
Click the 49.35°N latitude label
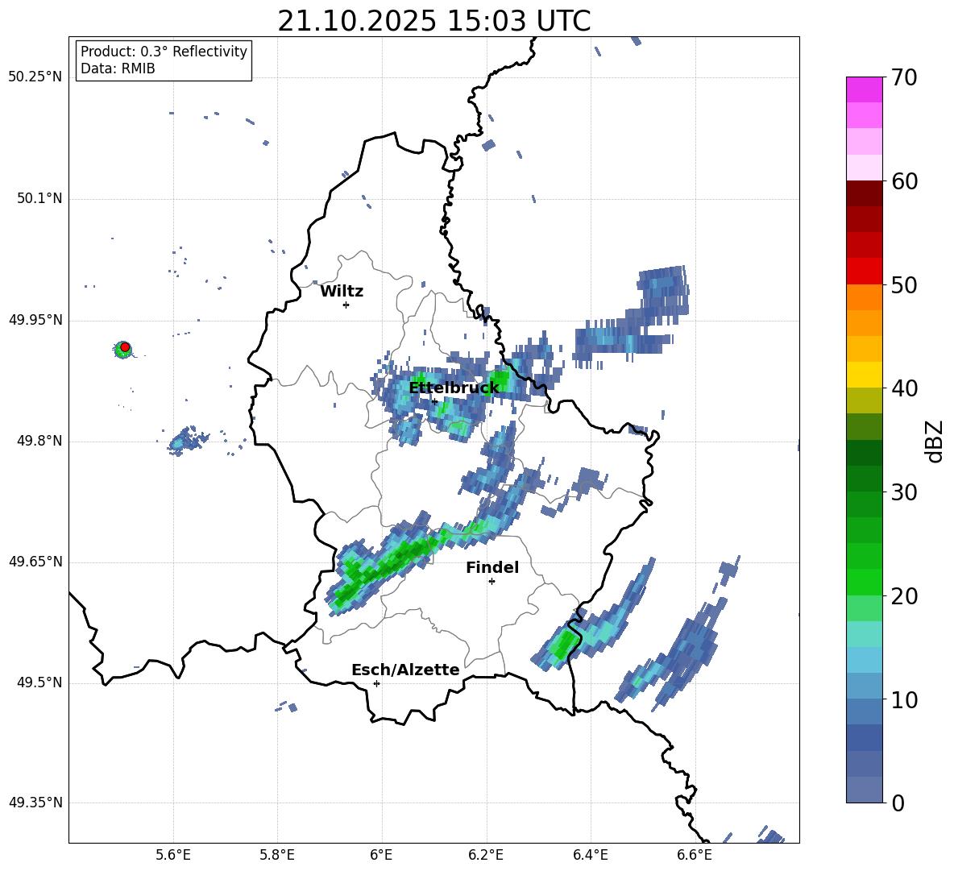pos(35,803)
